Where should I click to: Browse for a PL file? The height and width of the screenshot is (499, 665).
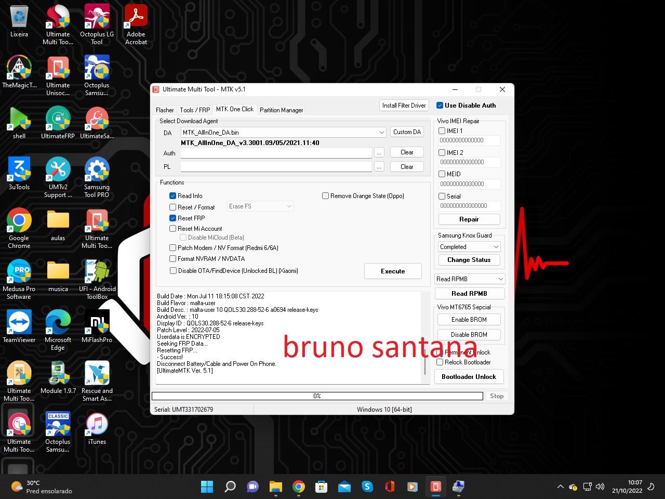pyautogui.click(x=379, y=167)
